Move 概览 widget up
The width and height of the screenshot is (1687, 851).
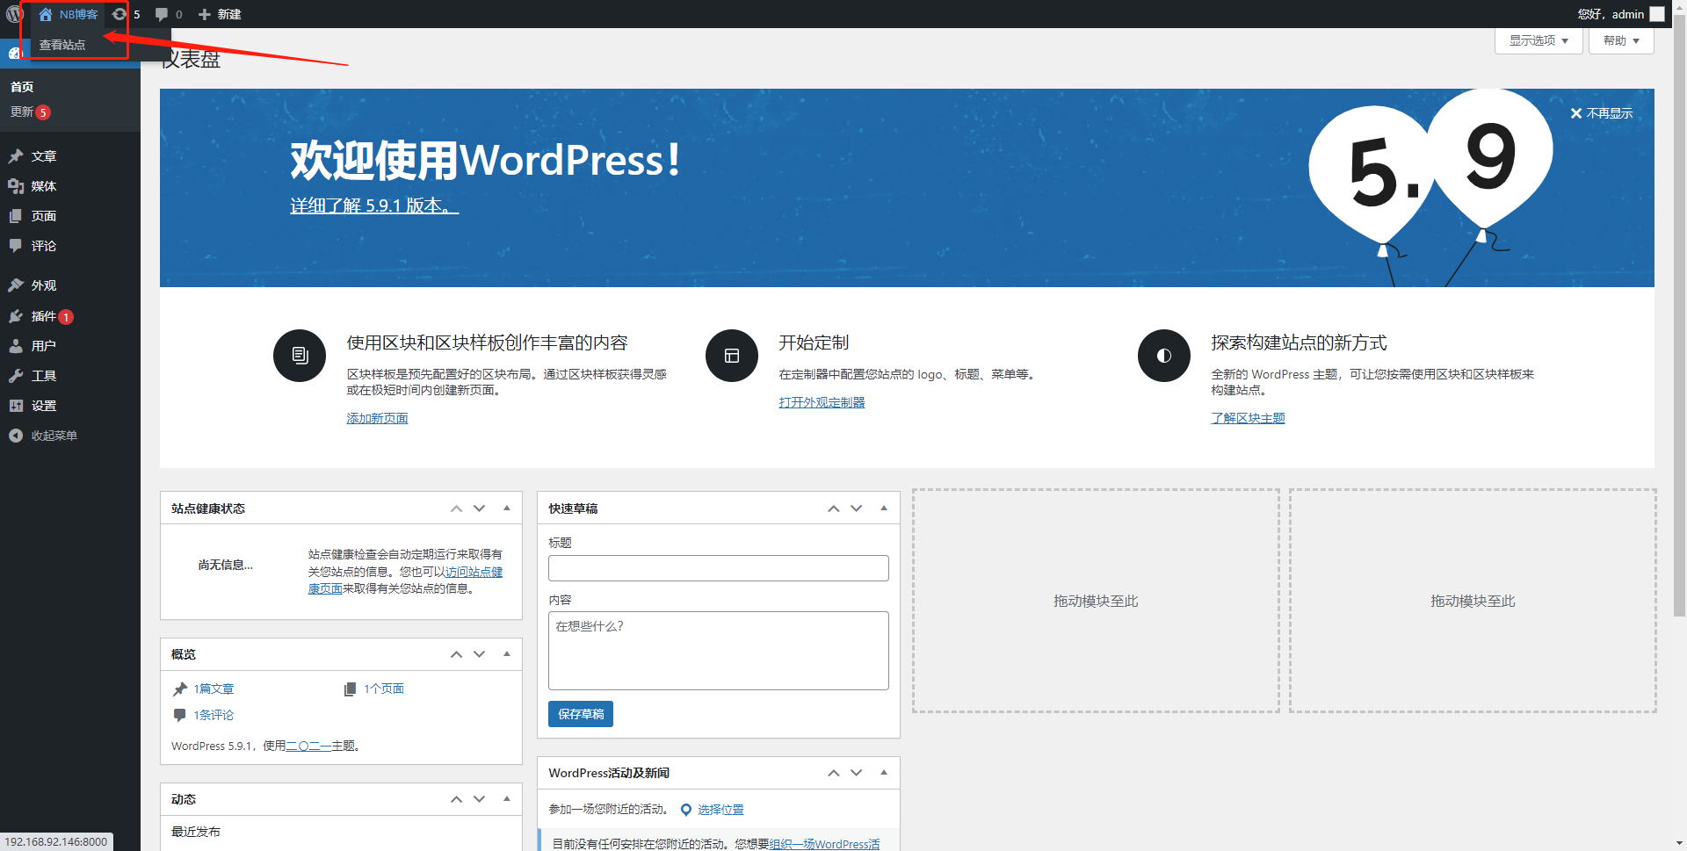[456, 654]
